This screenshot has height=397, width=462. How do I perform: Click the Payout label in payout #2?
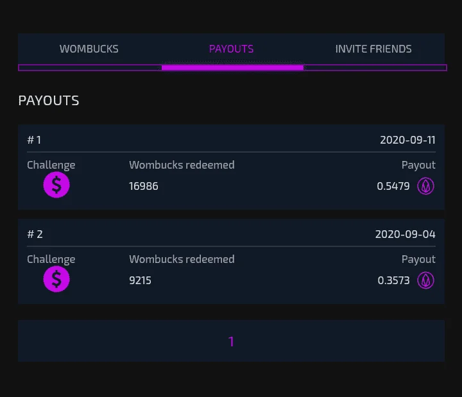pyautogui.click(x=418, y=260)
